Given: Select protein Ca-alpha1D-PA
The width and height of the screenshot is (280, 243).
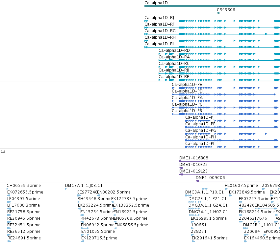Looking at the screenshot, I should click(x=187, y=98).
